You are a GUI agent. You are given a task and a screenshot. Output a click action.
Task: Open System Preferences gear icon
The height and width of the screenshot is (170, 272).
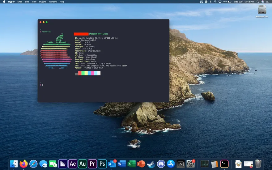(x=190, y=164)
